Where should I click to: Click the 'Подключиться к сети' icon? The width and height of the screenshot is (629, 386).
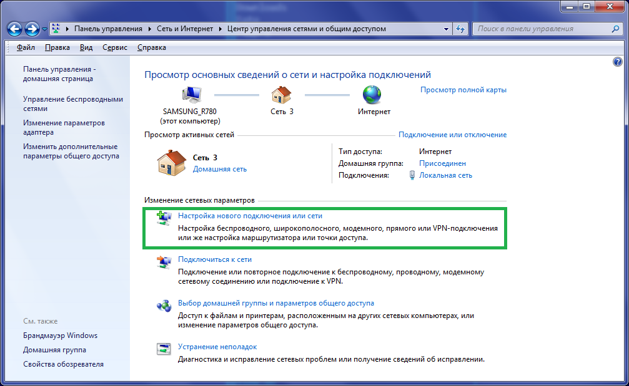(x=164, y=262)
